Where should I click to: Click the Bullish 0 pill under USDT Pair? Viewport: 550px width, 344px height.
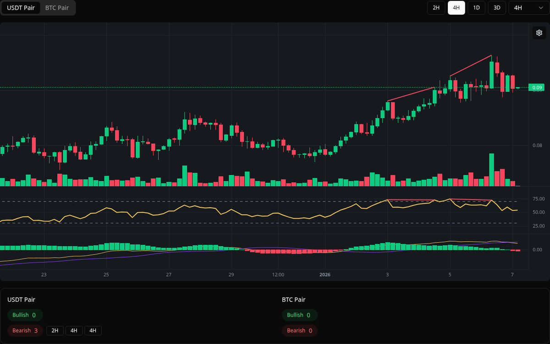pyautogui.click(x=25, y=315)
